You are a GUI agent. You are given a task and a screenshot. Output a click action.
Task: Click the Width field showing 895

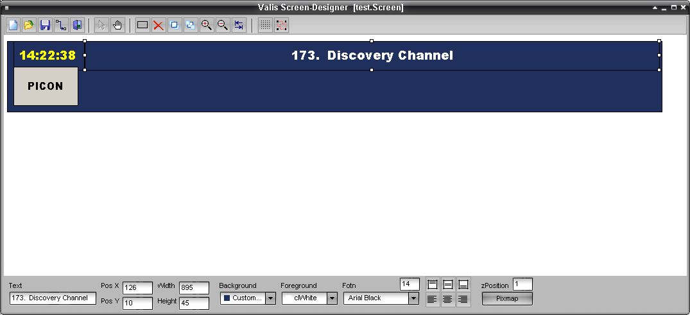(194, 287)
